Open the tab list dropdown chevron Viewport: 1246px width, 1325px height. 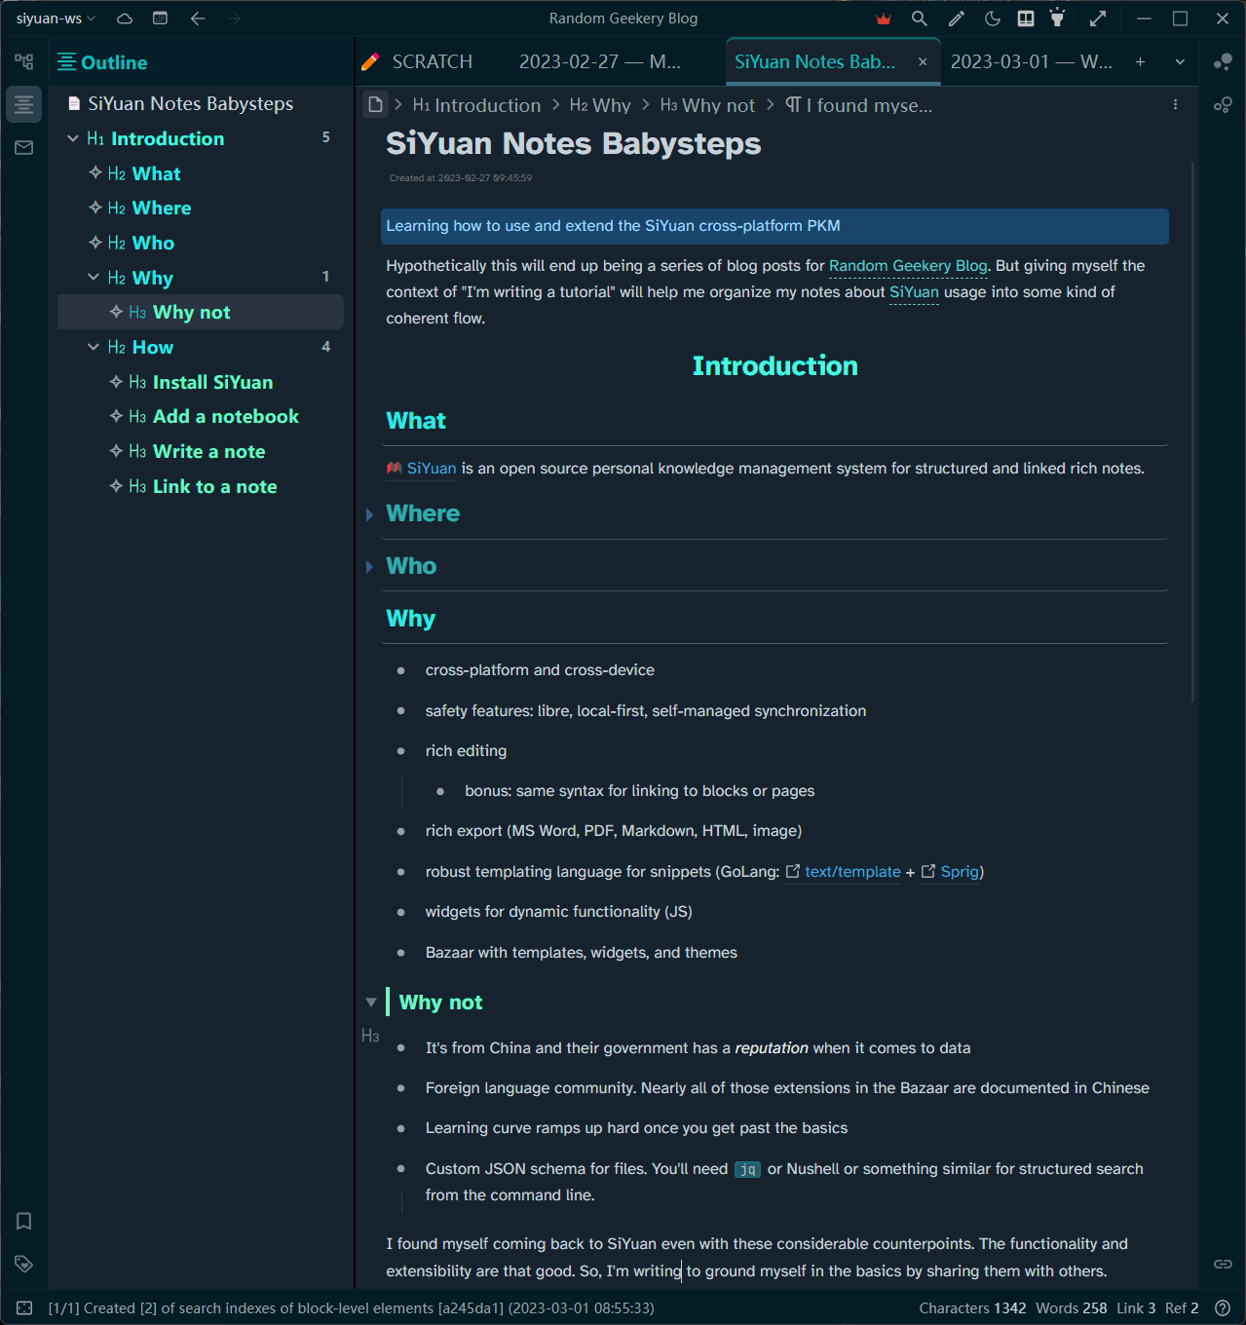[x=1180, y=61]
